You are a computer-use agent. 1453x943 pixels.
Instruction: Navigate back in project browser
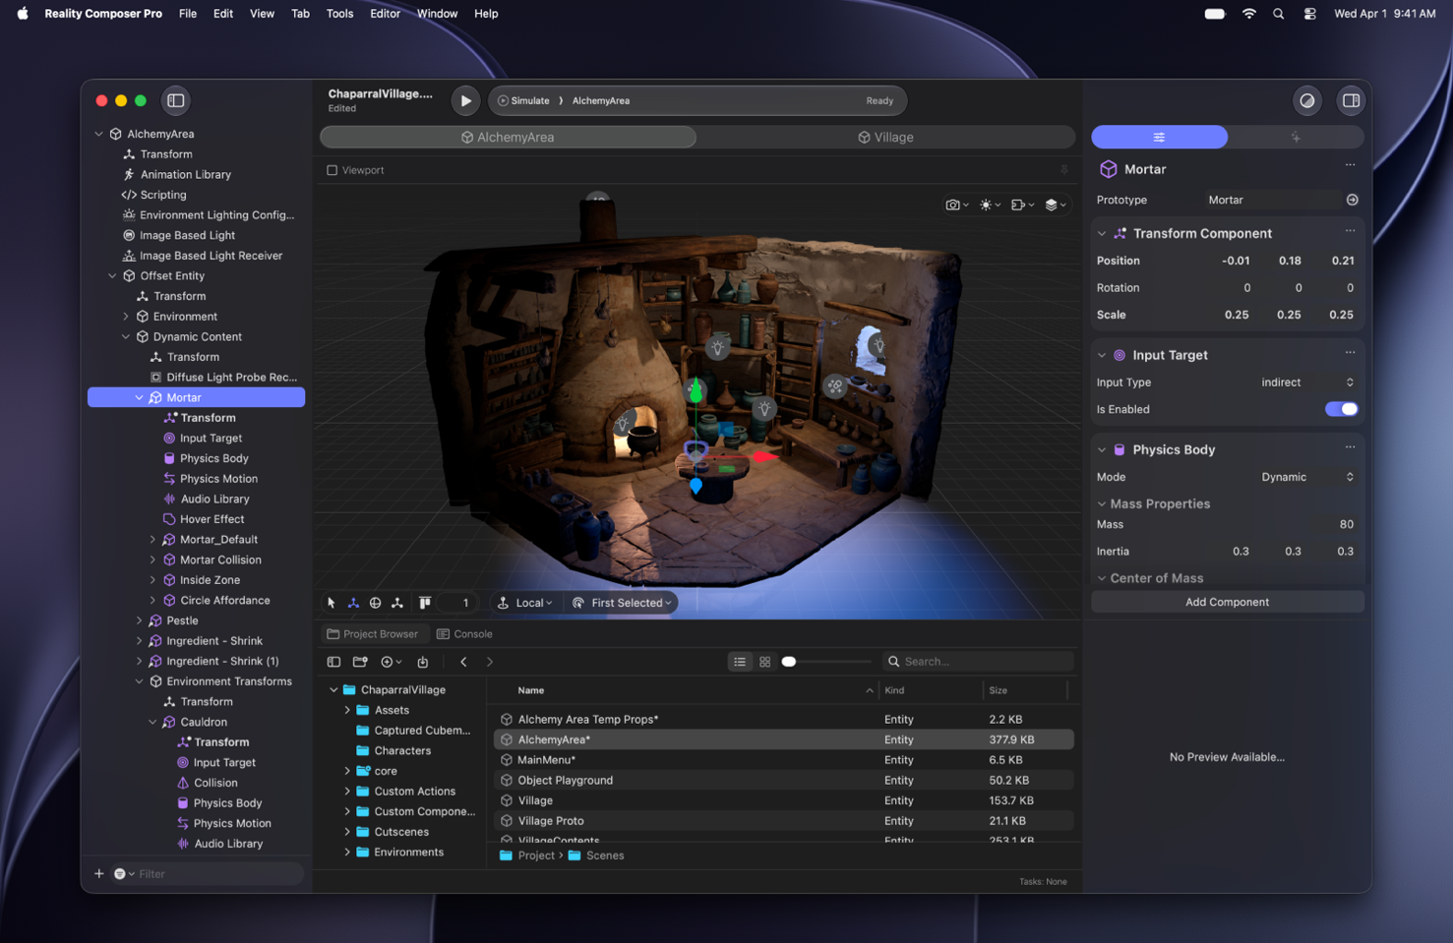tap(463, 662)
